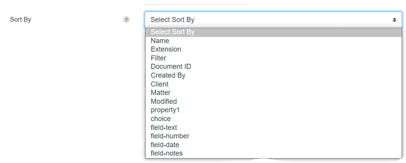The width and height of the screenshot is (406, 163).
Task: Choose field-notes at the list bottom
Action: tap(273, 153)
